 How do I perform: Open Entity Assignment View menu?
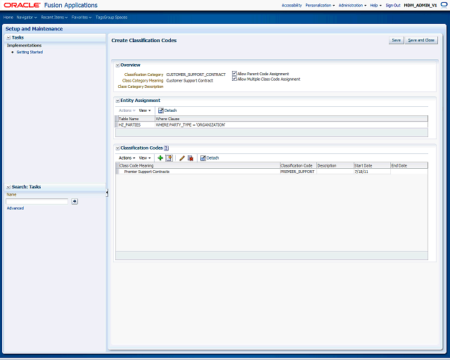145,110
